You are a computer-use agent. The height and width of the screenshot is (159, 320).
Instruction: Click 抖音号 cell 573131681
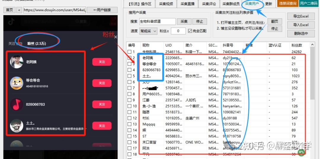click(x=232, y=88)
